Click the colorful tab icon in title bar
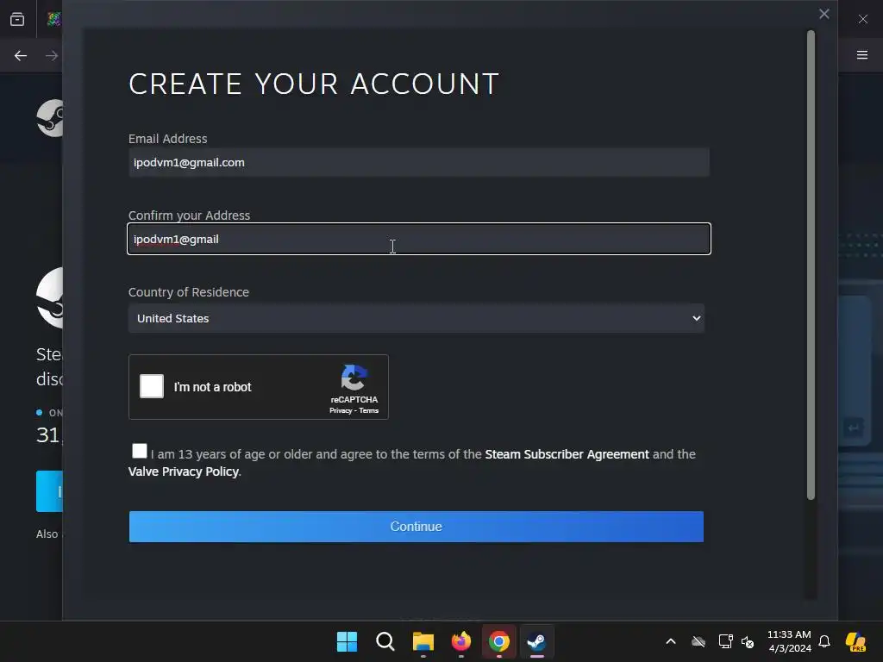Viewport: 883px width, 662px height. point(53,19)
